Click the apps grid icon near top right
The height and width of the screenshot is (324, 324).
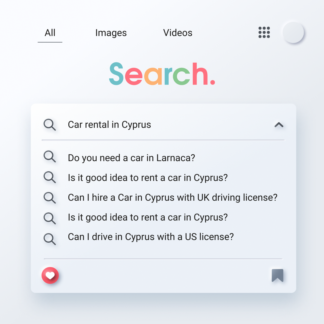pos(264,32)
